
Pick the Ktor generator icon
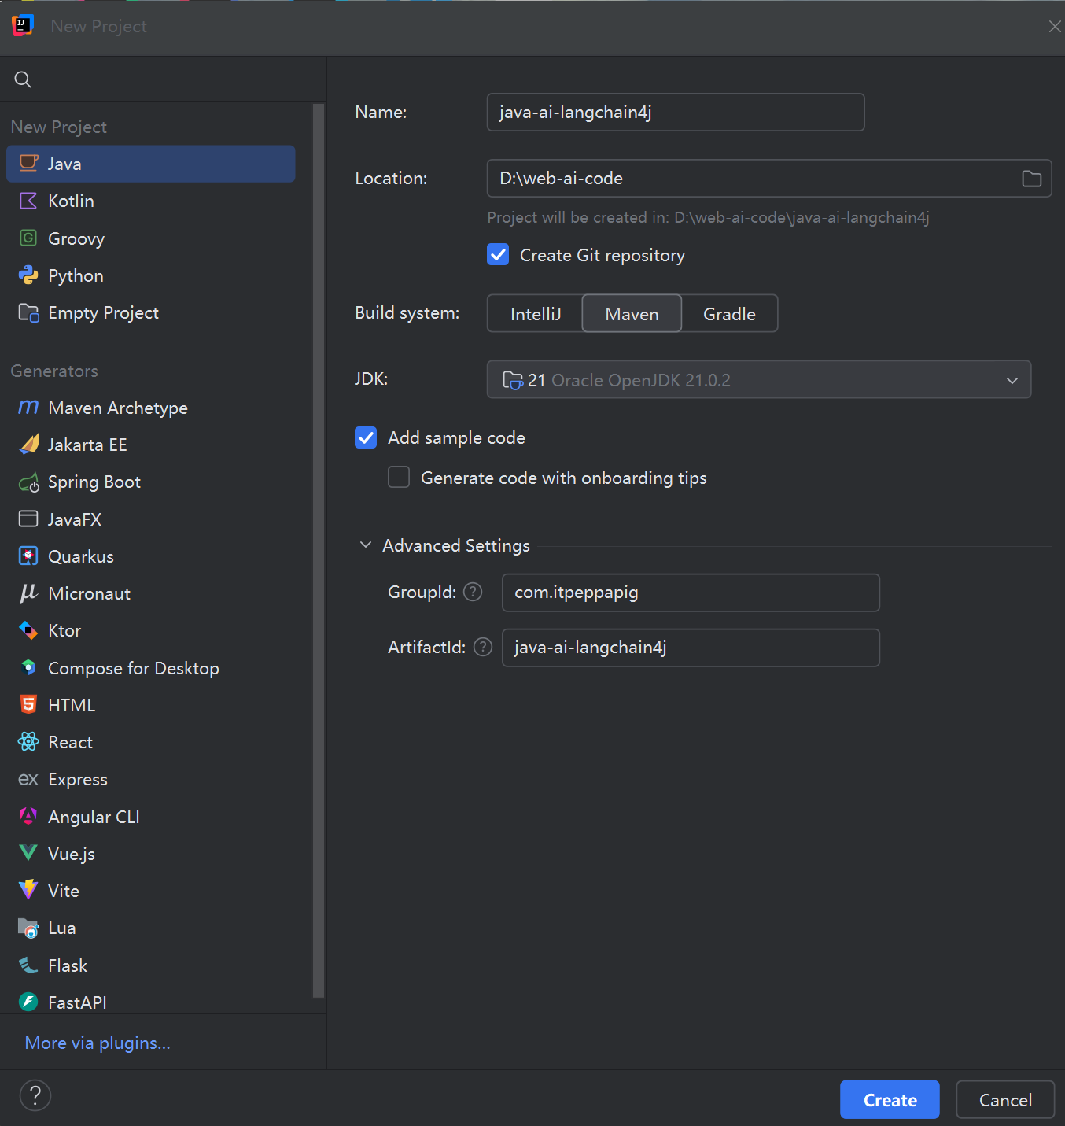point(28,629)
